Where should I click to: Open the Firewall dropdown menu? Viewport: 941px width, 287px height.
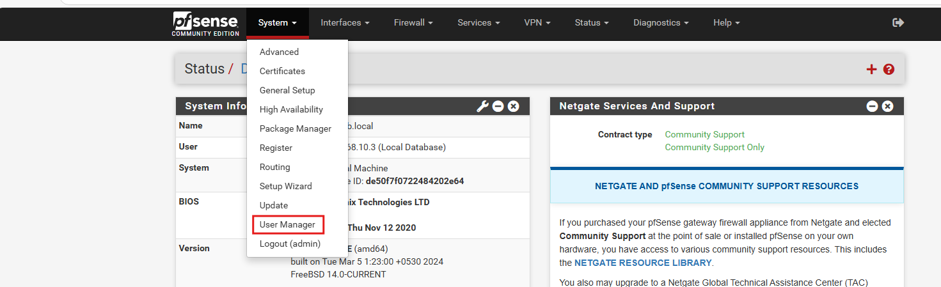click(413, 22)
